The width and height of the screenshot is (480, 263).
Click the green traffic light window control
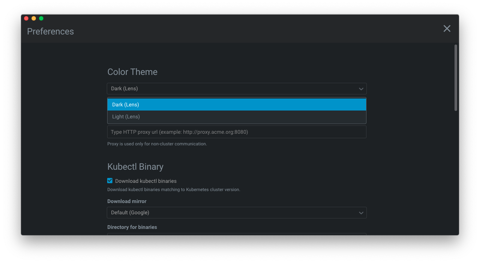coord(41,18)
